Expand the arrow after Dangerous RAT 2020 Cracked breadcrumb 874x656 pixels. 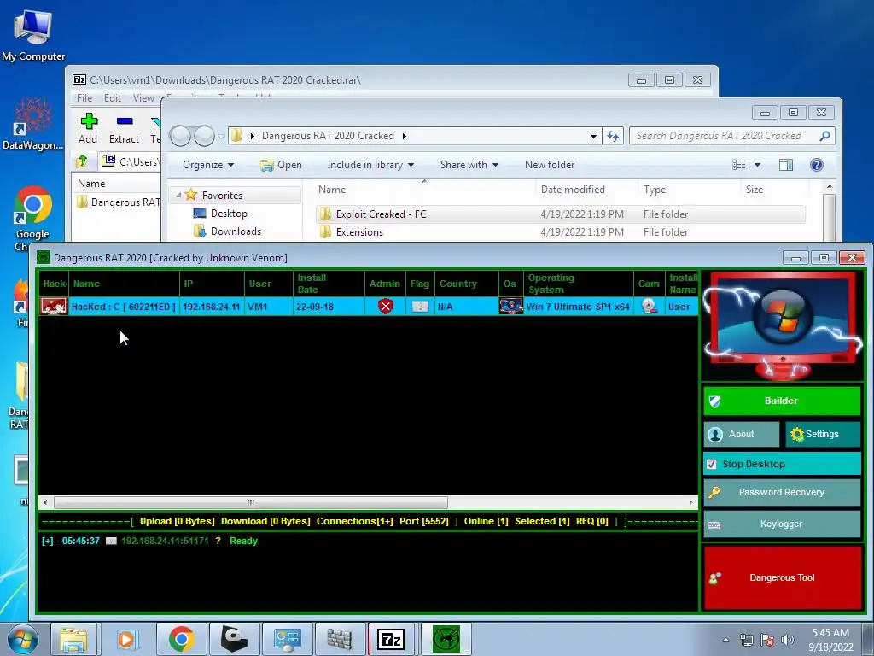click(x=404, y=136)
